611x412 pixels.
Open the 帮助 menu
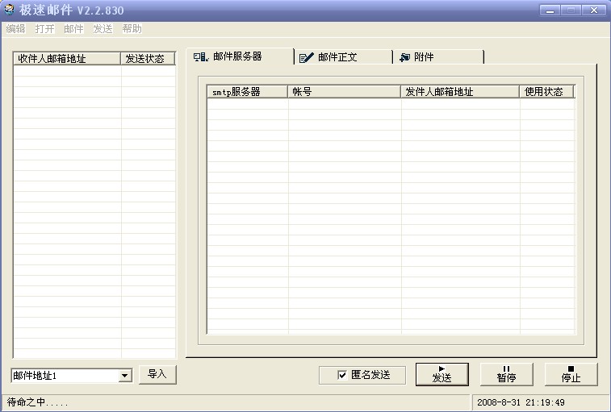(x=132, y=29)
